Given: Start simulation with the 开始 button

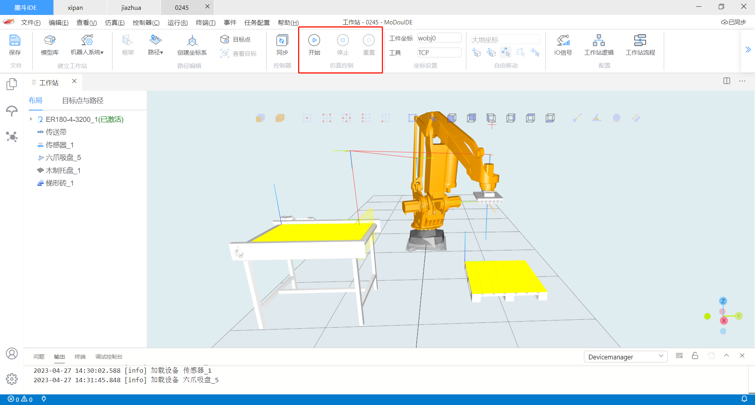Looking at the screenshot, I should coord(314,40).
